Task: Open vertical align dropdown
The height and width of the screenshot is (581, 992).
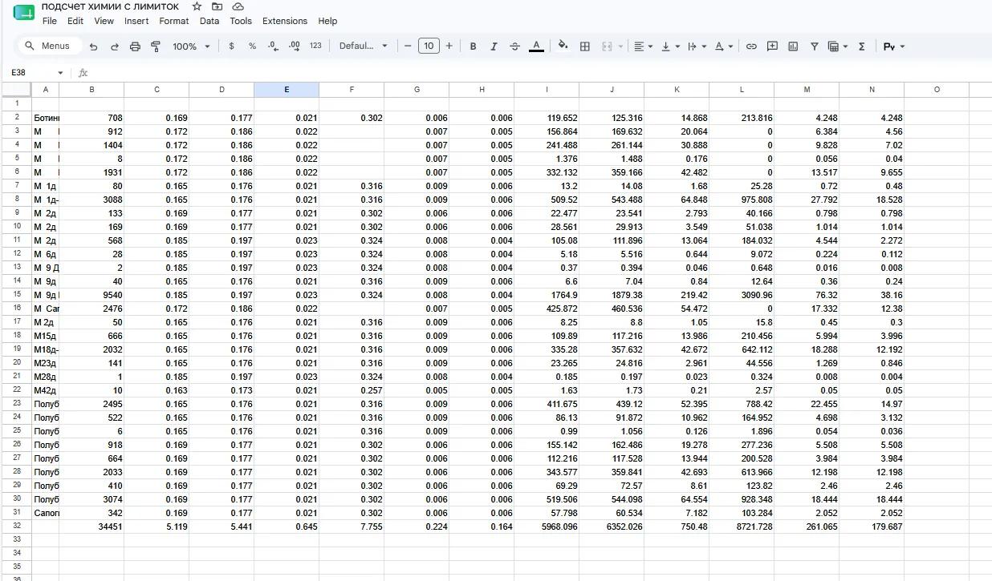Action: (670, 46)
